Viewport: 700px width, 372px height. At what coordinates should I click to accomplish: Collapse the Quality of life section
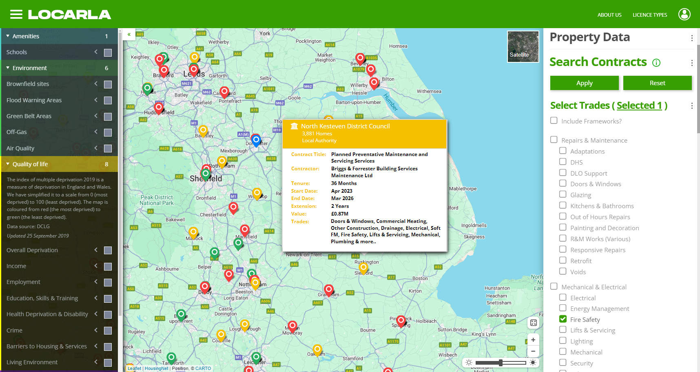(x=8, y=164)
